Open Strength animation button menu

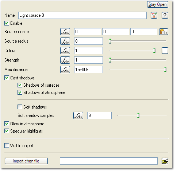click(65, 60)
